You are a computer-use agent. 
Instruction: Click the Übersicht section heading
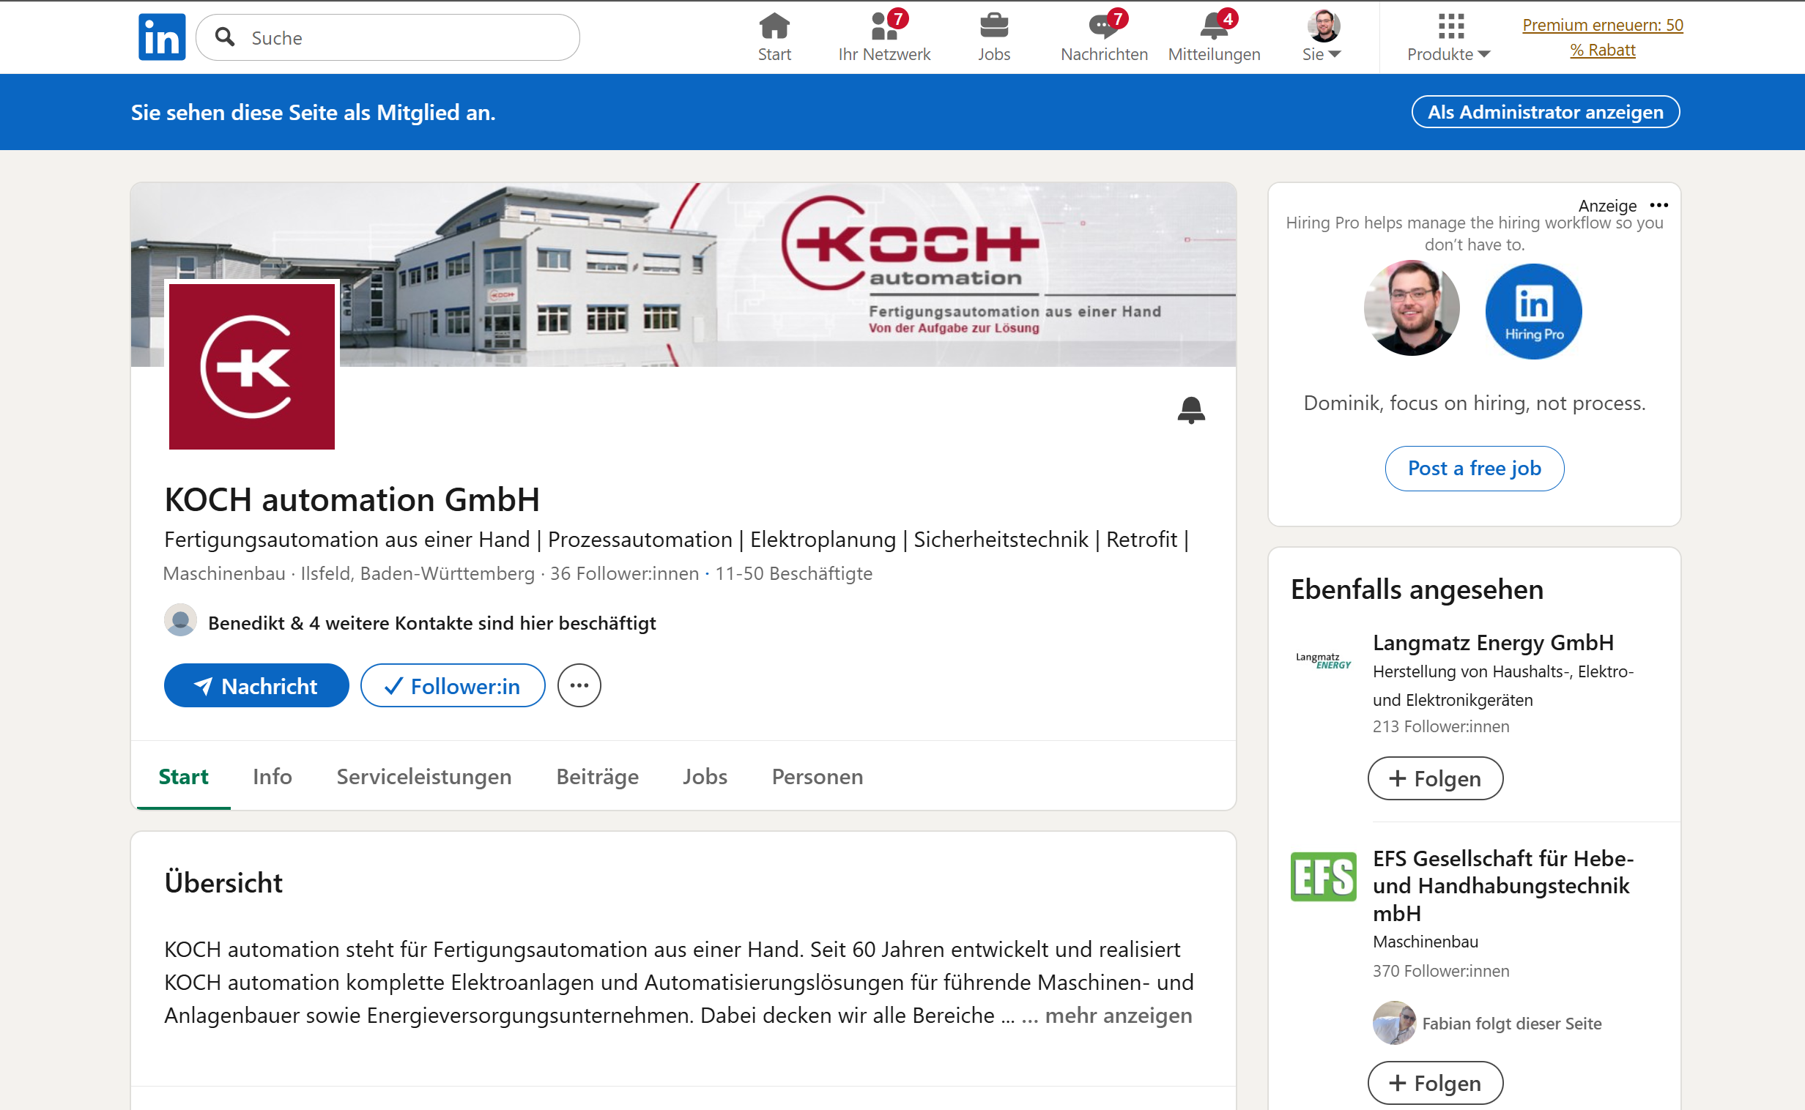click(x=223, y=883)
